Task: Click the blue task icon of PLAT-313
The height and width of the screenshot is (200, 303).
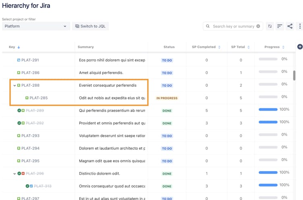Action: [31, 186]
